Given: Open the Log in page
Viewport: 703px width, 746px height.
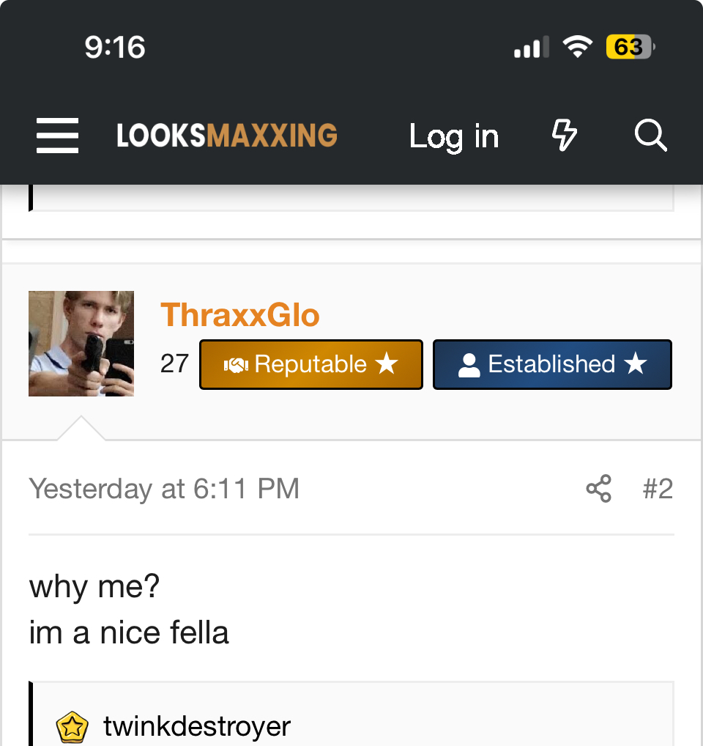Looking at the screenshot, I should [454, 136].
